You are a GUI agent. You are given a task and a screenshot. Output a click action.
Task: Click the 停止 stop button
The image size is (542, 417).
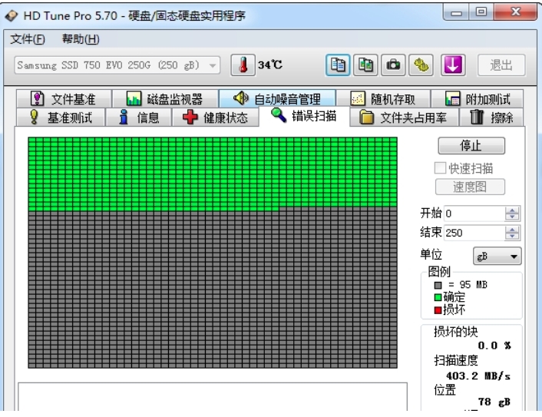coord(471,146)
